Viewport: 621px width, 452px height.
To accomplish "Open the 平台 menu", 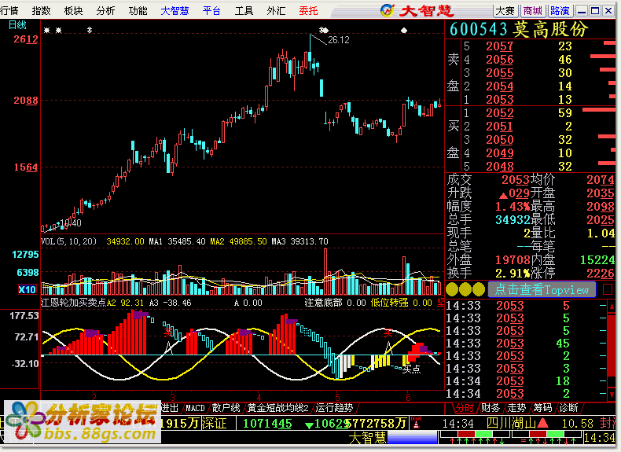I will click(211, 11).
